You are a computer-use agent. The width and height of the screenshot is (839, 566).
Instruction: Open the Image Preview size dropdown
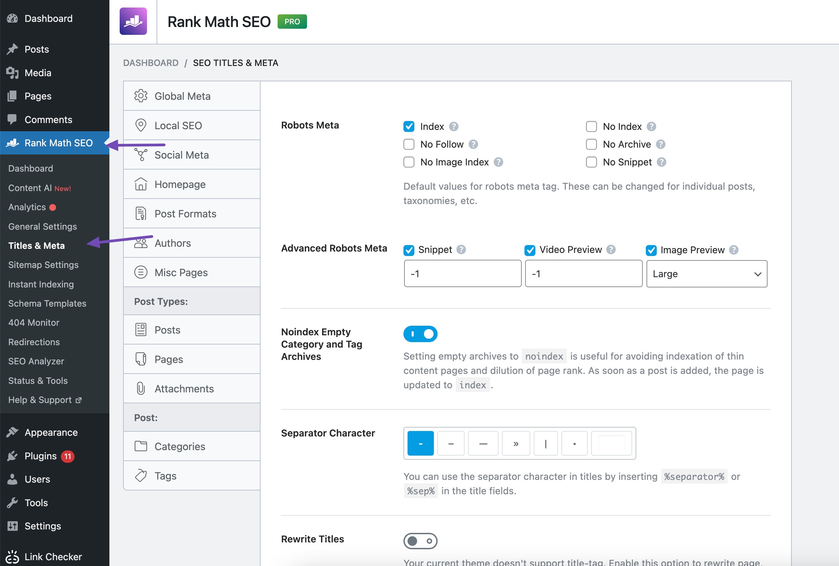click(x=706, y=274)
